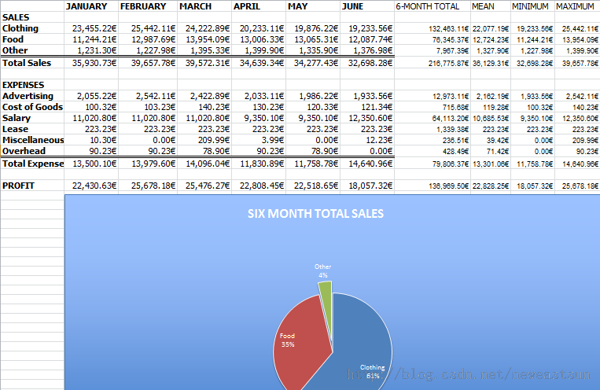Select the MARCH column header cell
This screenshot has width=600, height=390.
pos(204,6)
